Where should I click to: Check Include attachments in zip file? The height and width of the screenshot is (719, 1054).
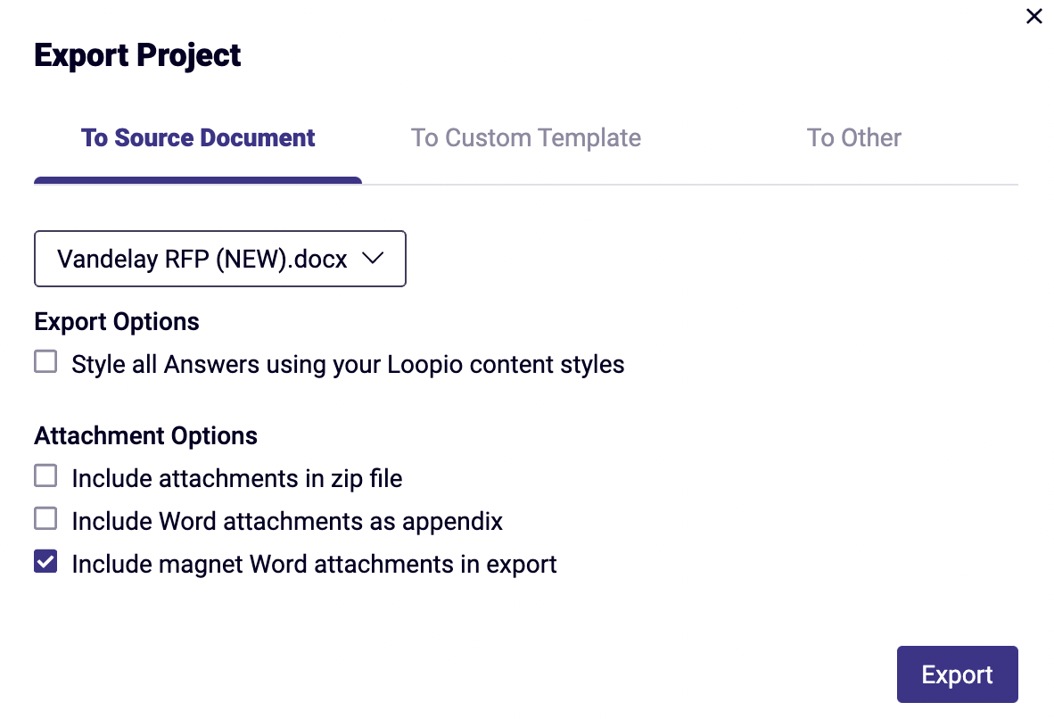tap(45, 476)
